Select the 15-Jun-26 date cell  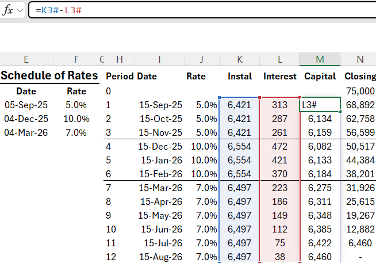point(162,230)
